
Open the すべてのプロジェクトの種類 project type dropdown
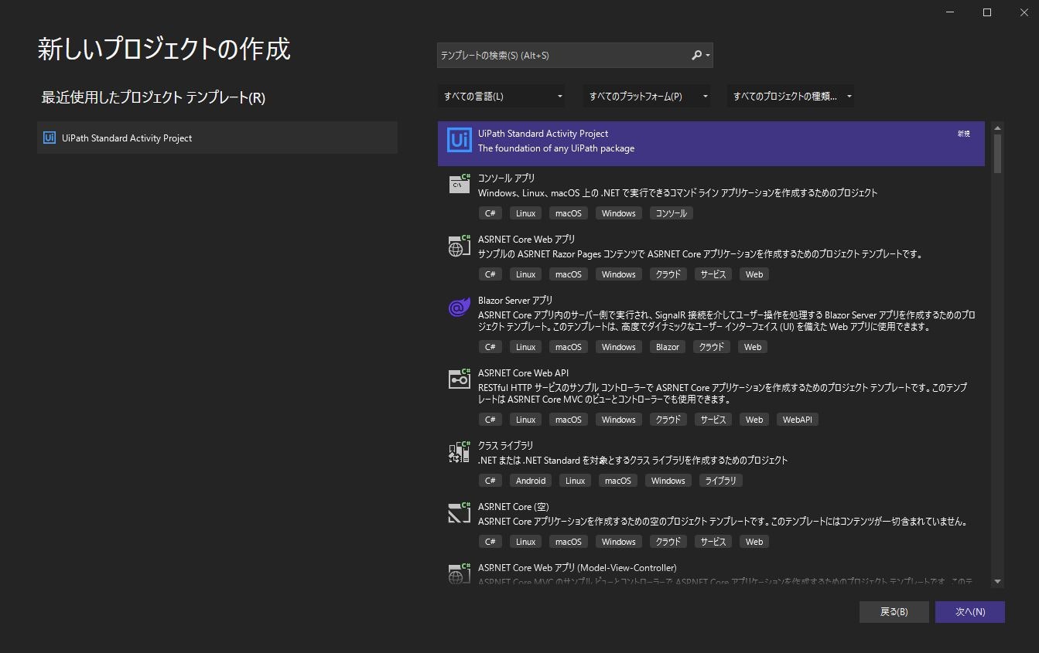coord(791,97)
